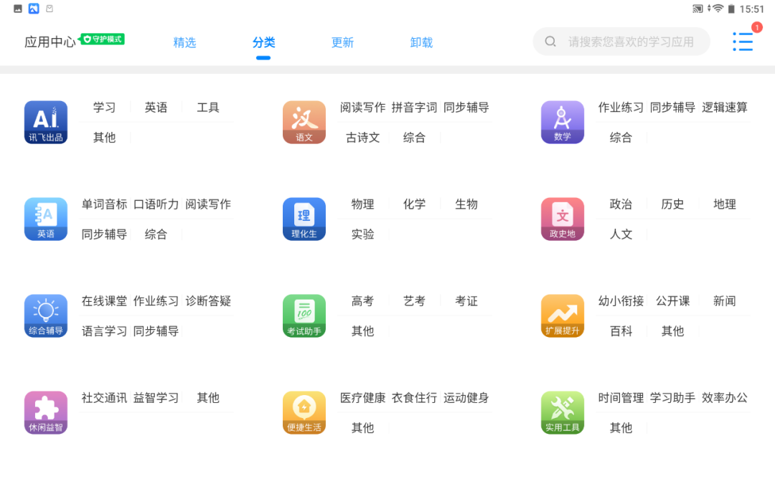Image resolution: width=775 pixels, height=484 pixels.
Task: Tap the picture notification icon in status bar
Action: [x=18, y=9]
